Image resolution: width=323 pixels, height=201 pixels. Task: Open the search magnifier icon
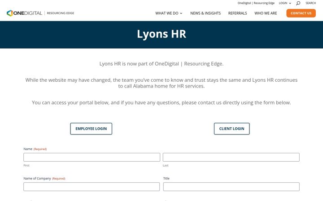pyautogui.click(x=298, y=3)
